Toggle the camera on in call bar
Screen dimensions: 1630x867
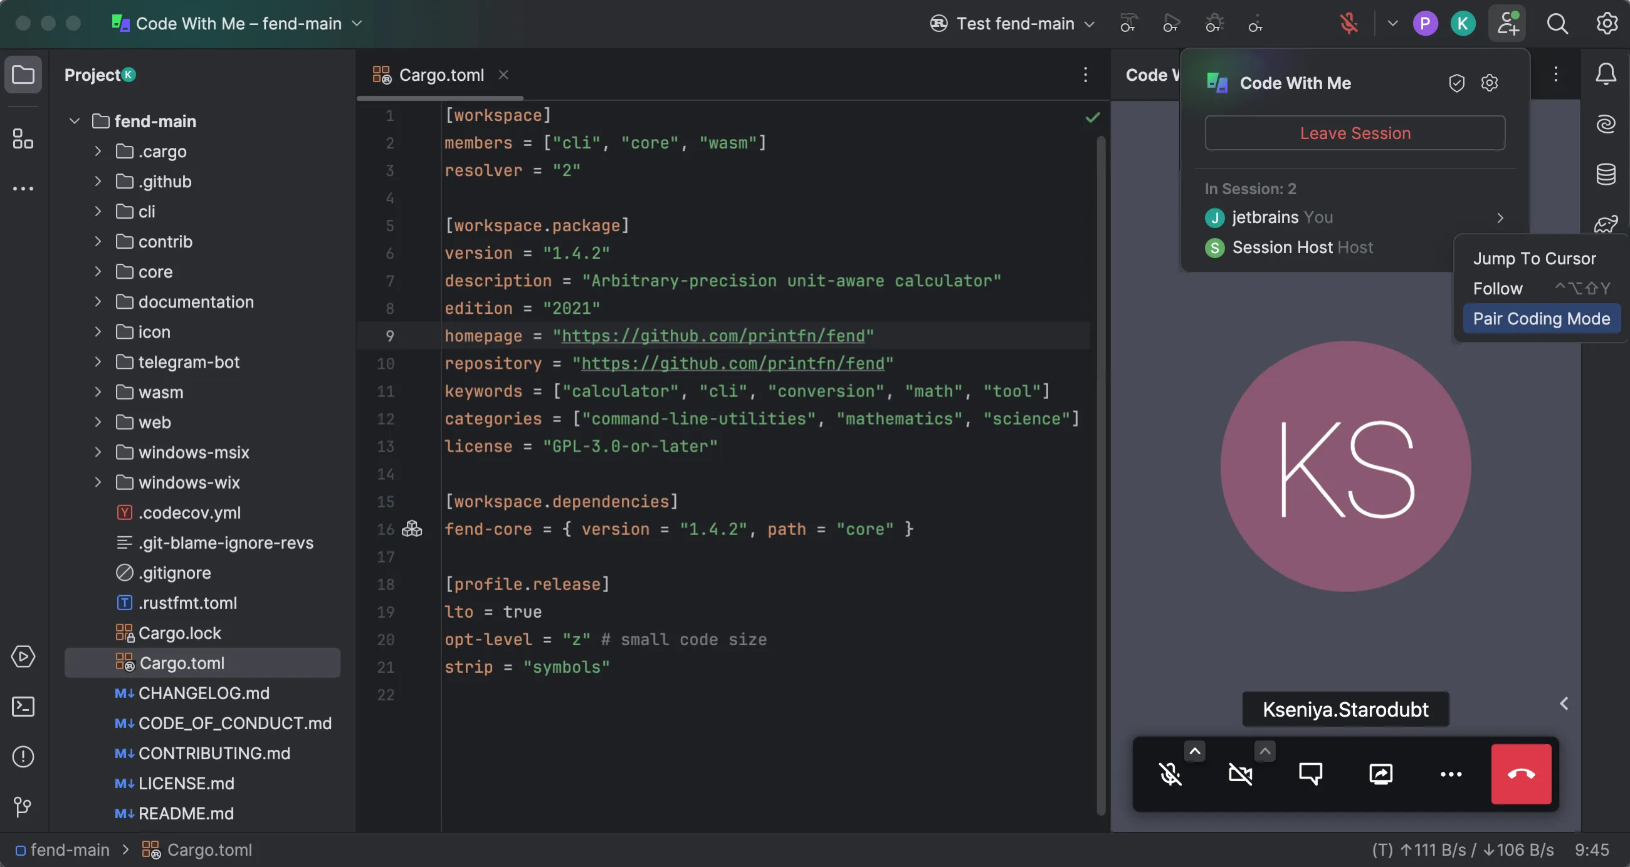1239,774
